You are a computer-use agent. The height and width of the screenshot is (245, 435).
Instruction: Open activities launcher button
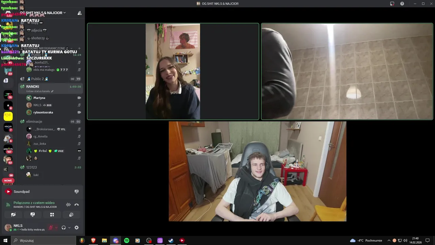tap(52, 215)
